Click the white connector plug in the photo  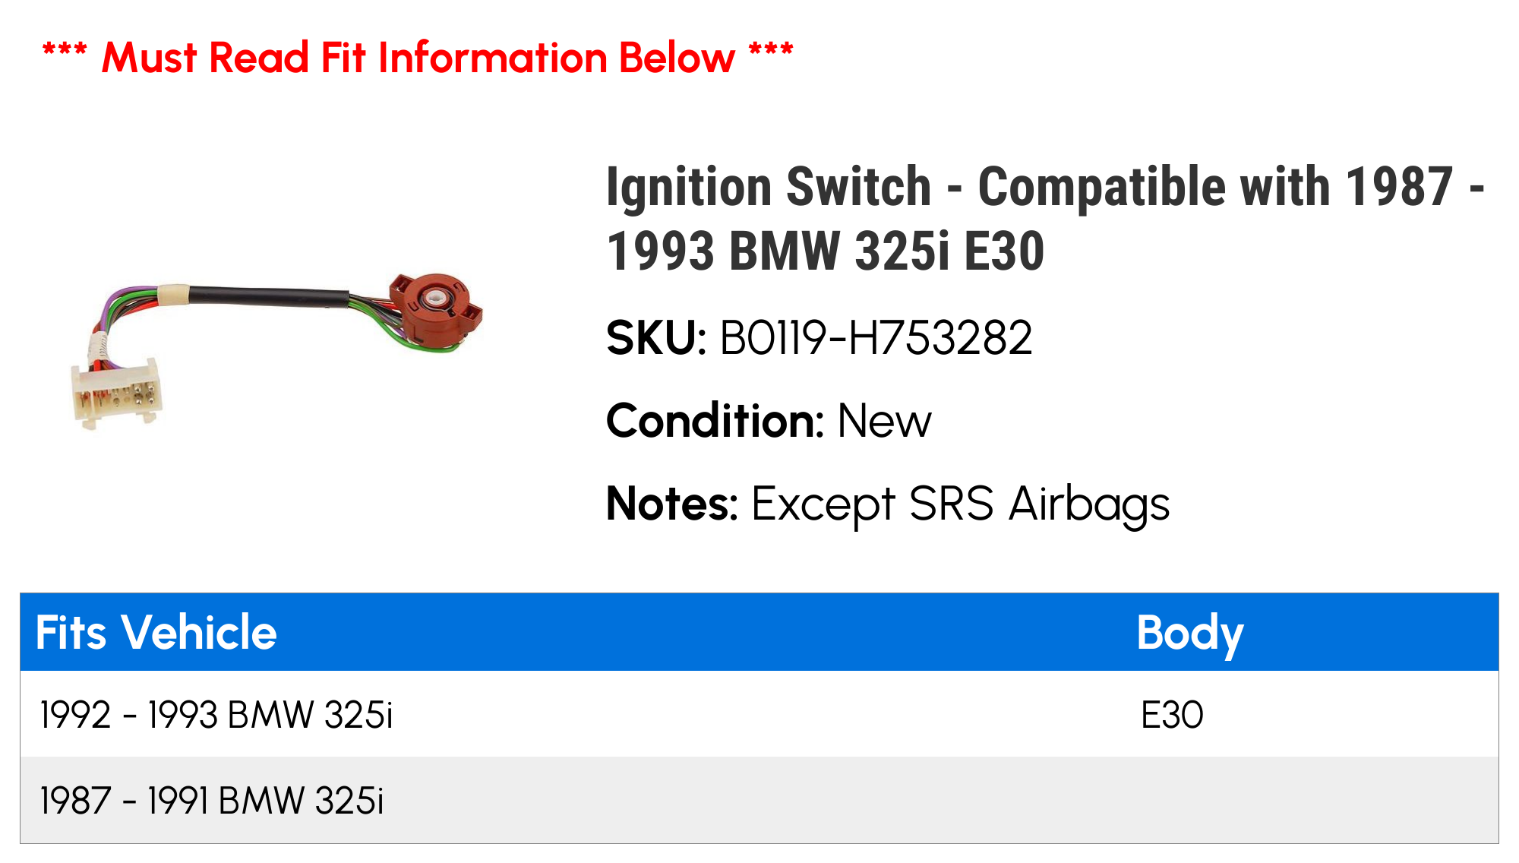point(117,393)
